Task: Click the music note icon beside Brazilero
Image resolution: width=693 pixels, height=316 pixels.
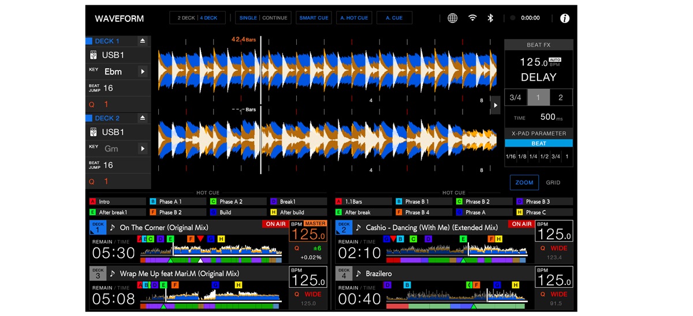Action: click(x=359, y=273)
